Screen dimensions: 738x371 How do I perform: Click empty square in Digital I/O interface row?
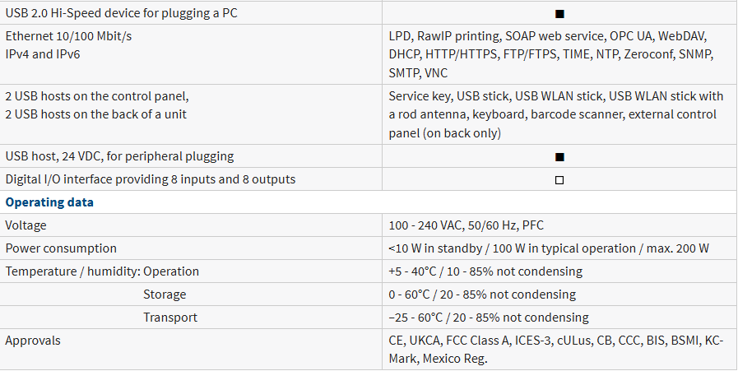click(559, 180)
